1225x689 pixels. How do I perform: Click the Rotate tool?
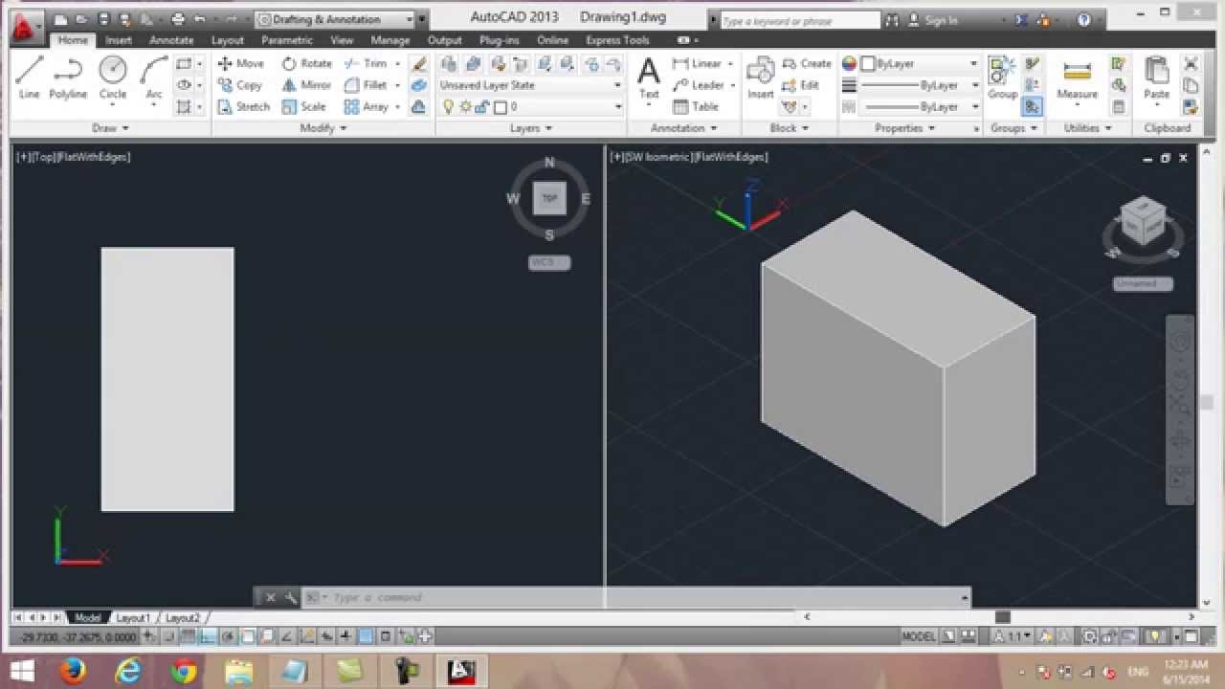306,63
